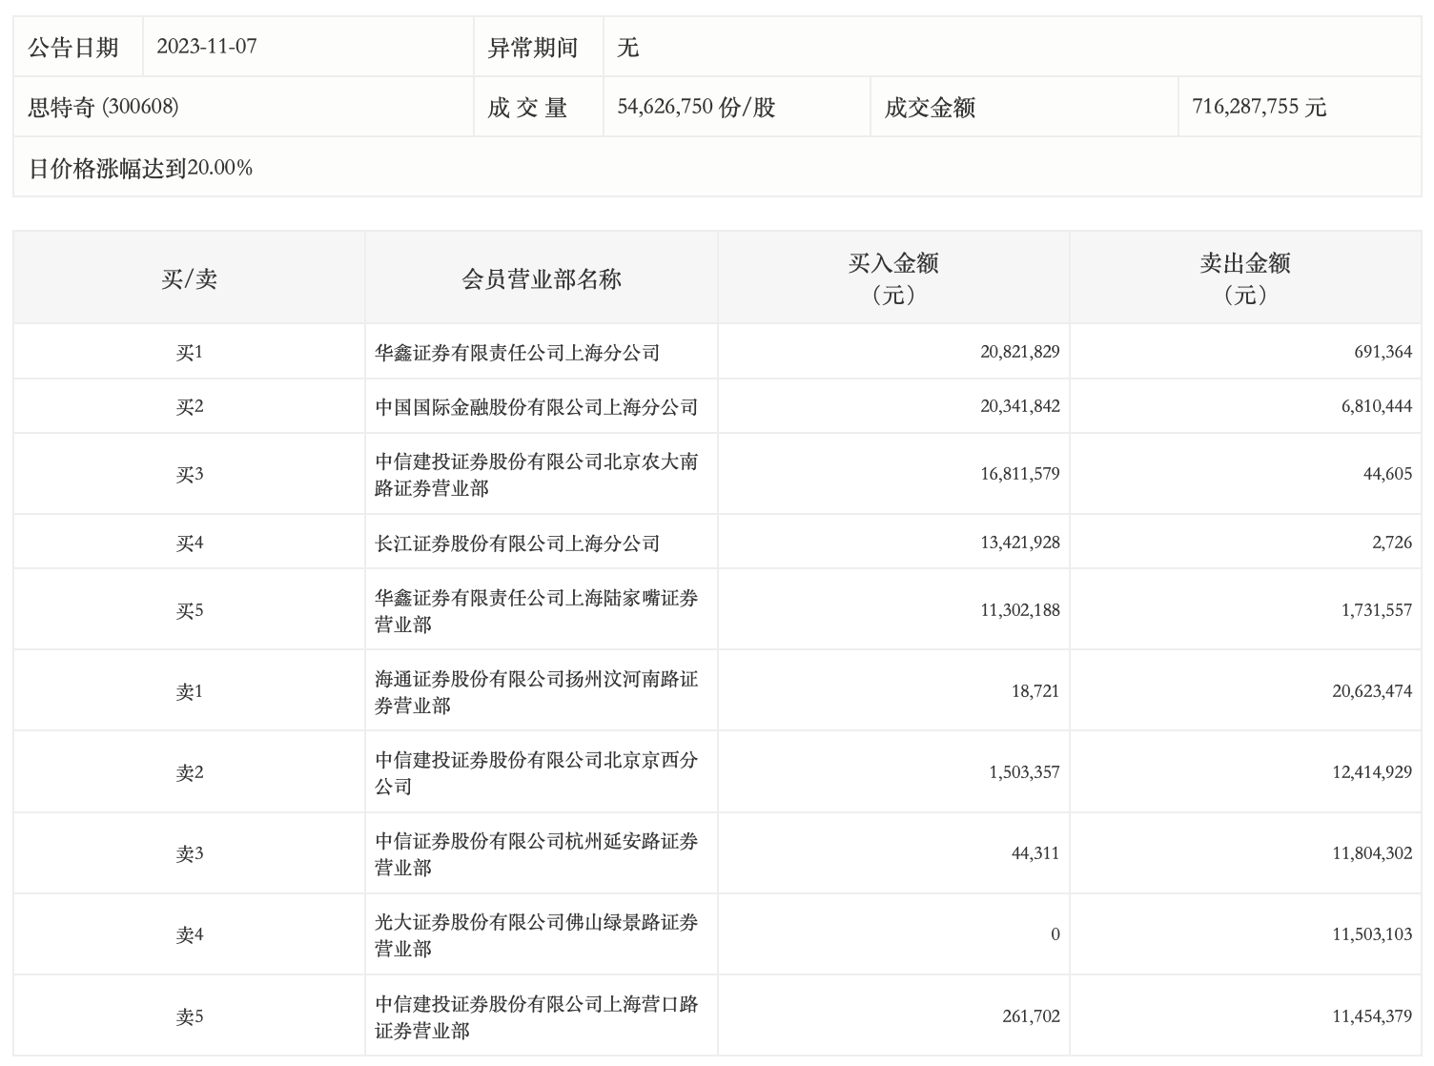This screenshot has height=1066, width=1434.
Task: Select sell amount 11,454,379
Action: 1372,1016
